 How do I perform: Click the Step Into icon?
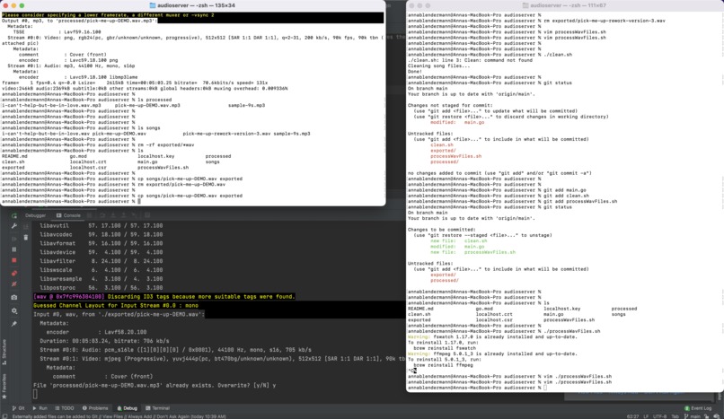coord(113,215)
